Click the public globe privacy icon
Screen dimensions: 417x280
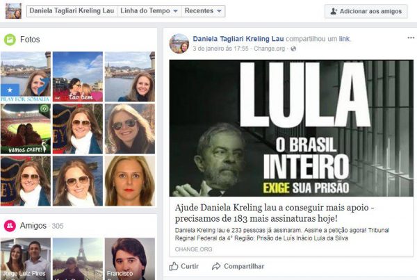coord(293,49)
